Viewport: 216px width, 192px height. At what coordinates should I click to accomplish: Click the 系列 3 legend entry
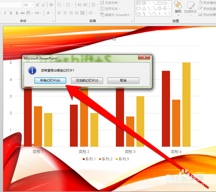[122, 159]
